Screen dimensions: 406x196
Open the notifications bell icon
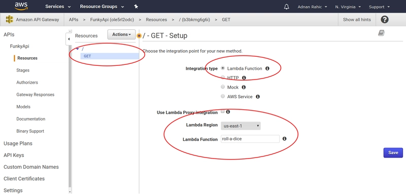[x=286, y=7]
